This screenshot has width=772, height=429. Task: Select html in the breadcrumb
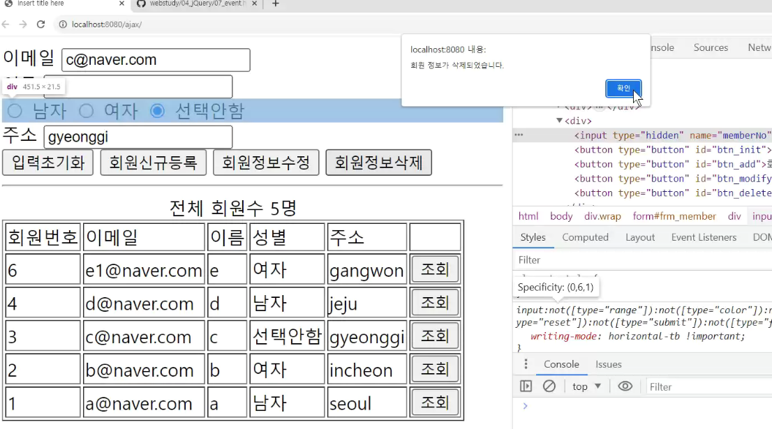pyautogui.click(x=528, y=216)
